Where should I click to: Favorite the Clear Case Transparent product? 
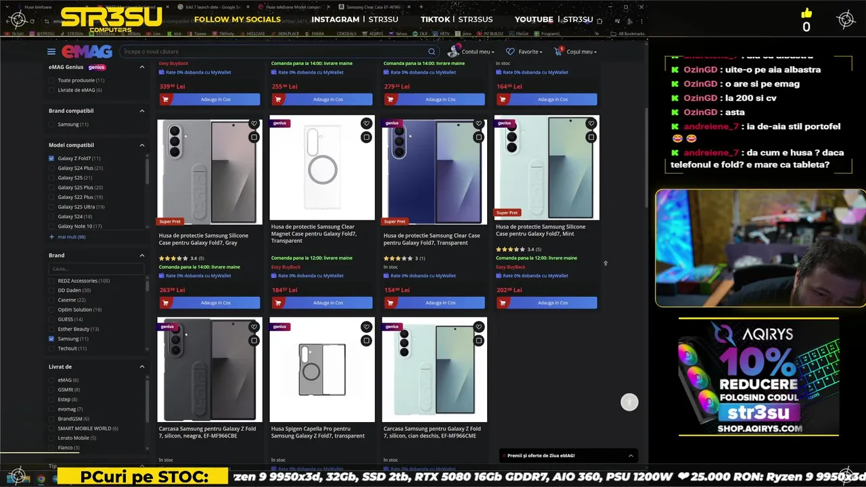point(478,124)
